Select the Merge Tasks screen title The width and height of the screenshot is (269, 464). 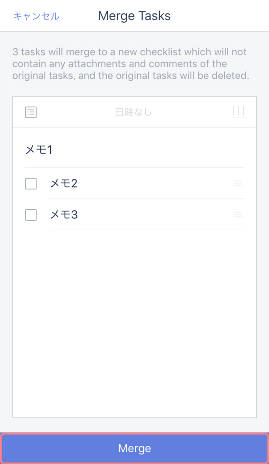pyautogui.click(x=134, y=15)
